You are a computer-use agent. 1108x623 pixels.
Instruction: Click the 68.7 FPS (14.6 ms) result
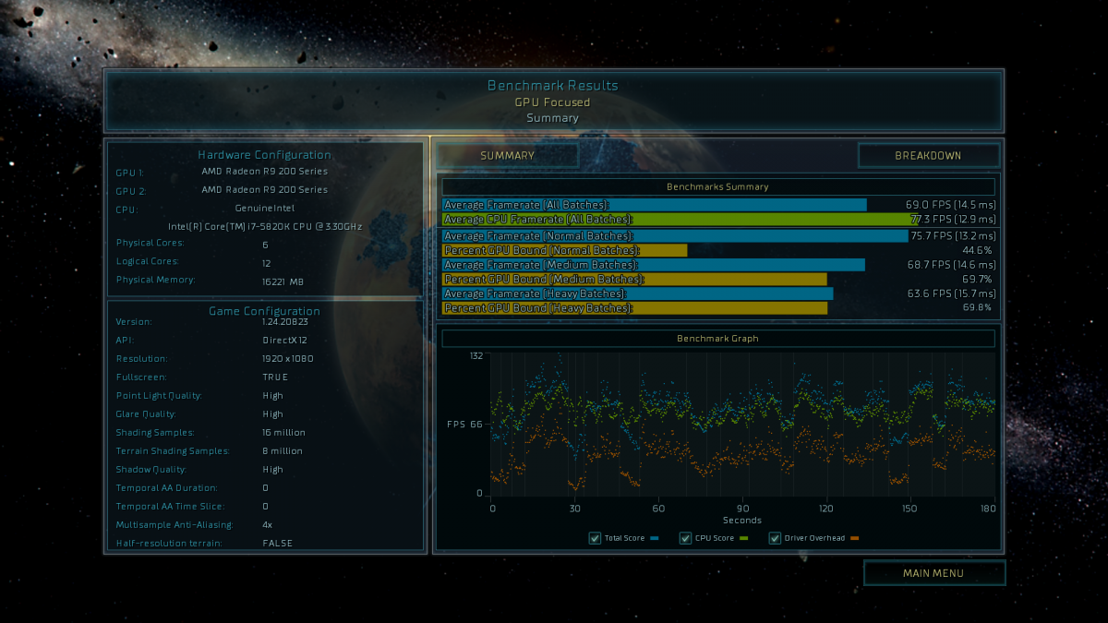[950, 265]
